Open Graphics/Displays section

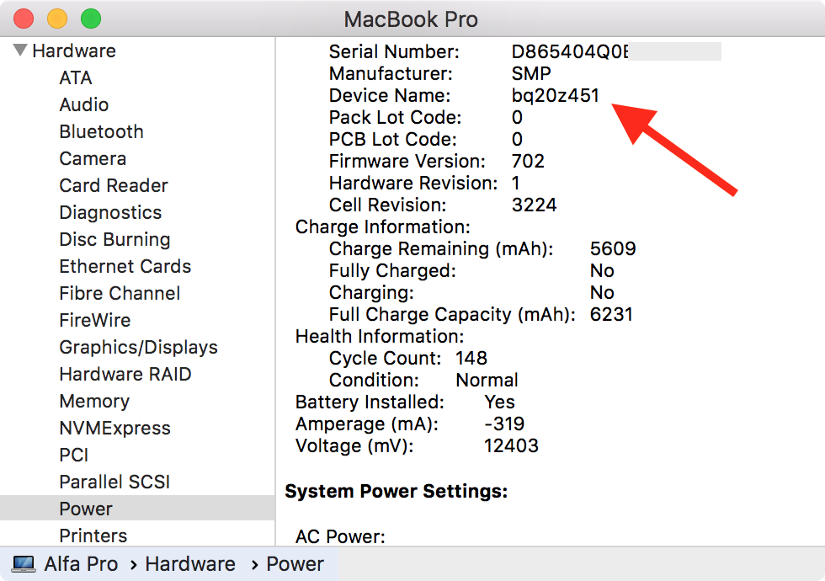[x=138, y=347]
